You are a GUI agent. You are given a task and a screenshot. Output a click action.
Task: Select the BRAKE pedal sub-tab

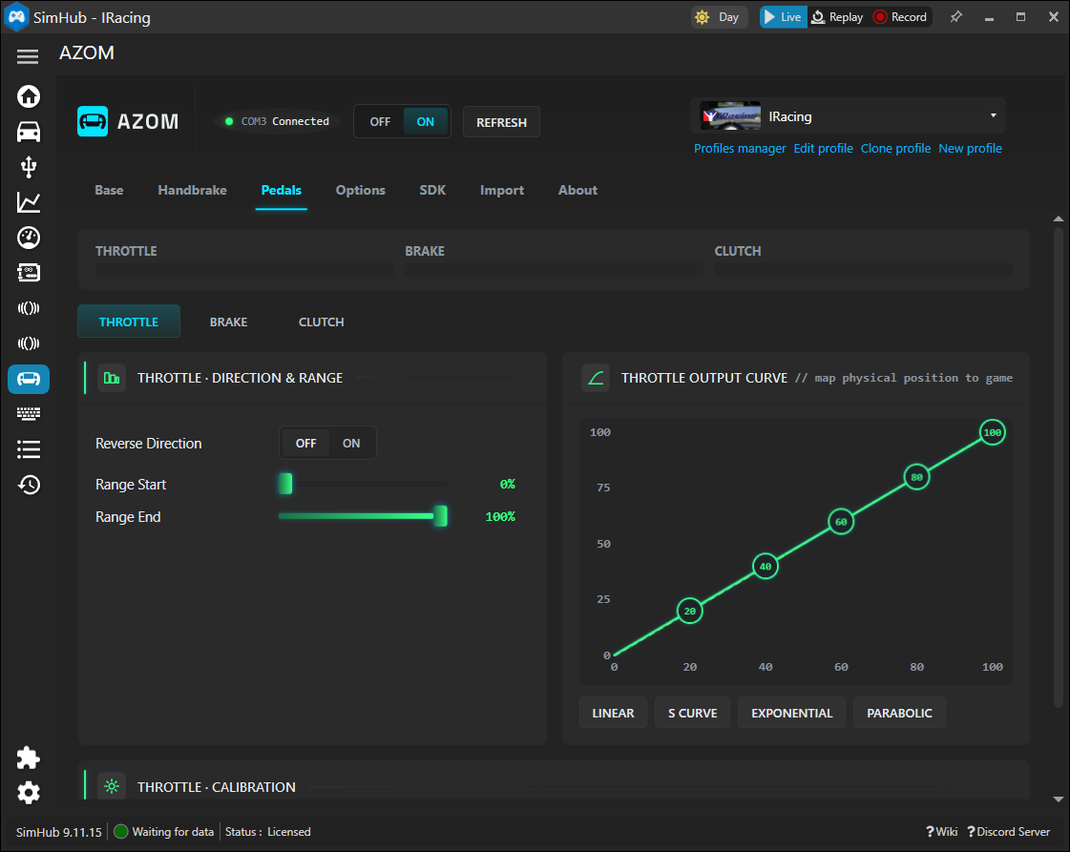pyautogui.click(x=228, y=322)
